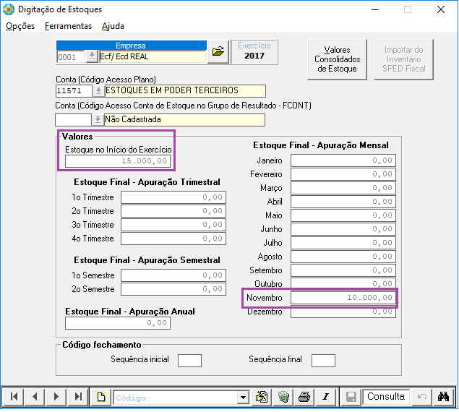The image size is (459, 412).
Task: Open the Ferramentas menu
Action: [x=68, y=26]
